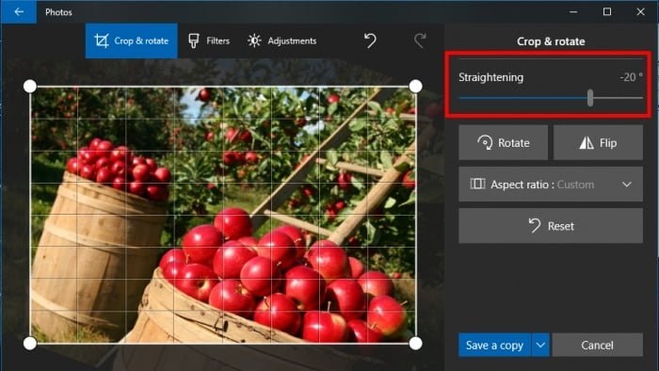Undo the last edit
The height and width of the screenshot is (371, 659).
click(x=370, y=40)
